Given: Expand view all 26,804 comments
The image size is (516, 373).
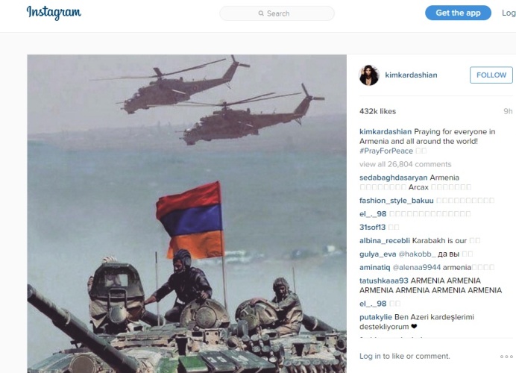Looking at the screenshot, I should click(406, 164).
